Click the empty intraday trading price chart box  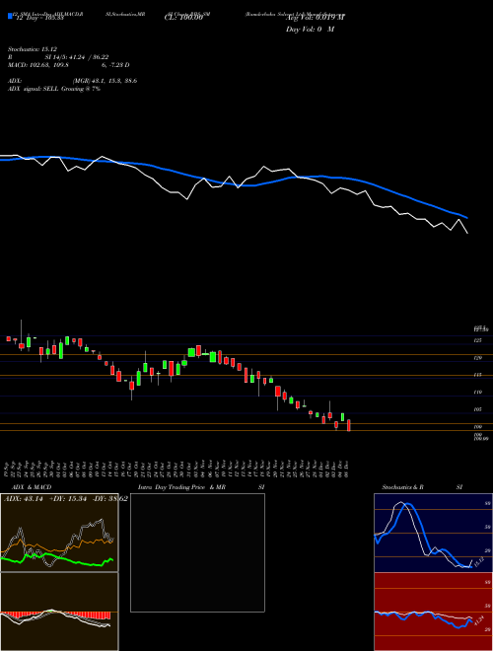coord(197,552)
